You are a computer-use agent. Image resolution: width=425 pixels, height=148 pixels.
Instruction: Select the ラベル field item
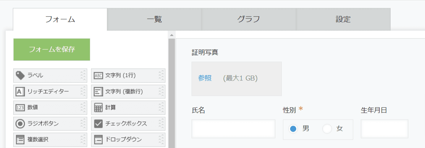50,76
